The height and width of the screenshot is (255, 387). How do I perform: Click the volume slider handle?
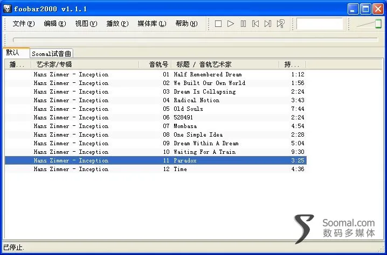click(378, 24)
